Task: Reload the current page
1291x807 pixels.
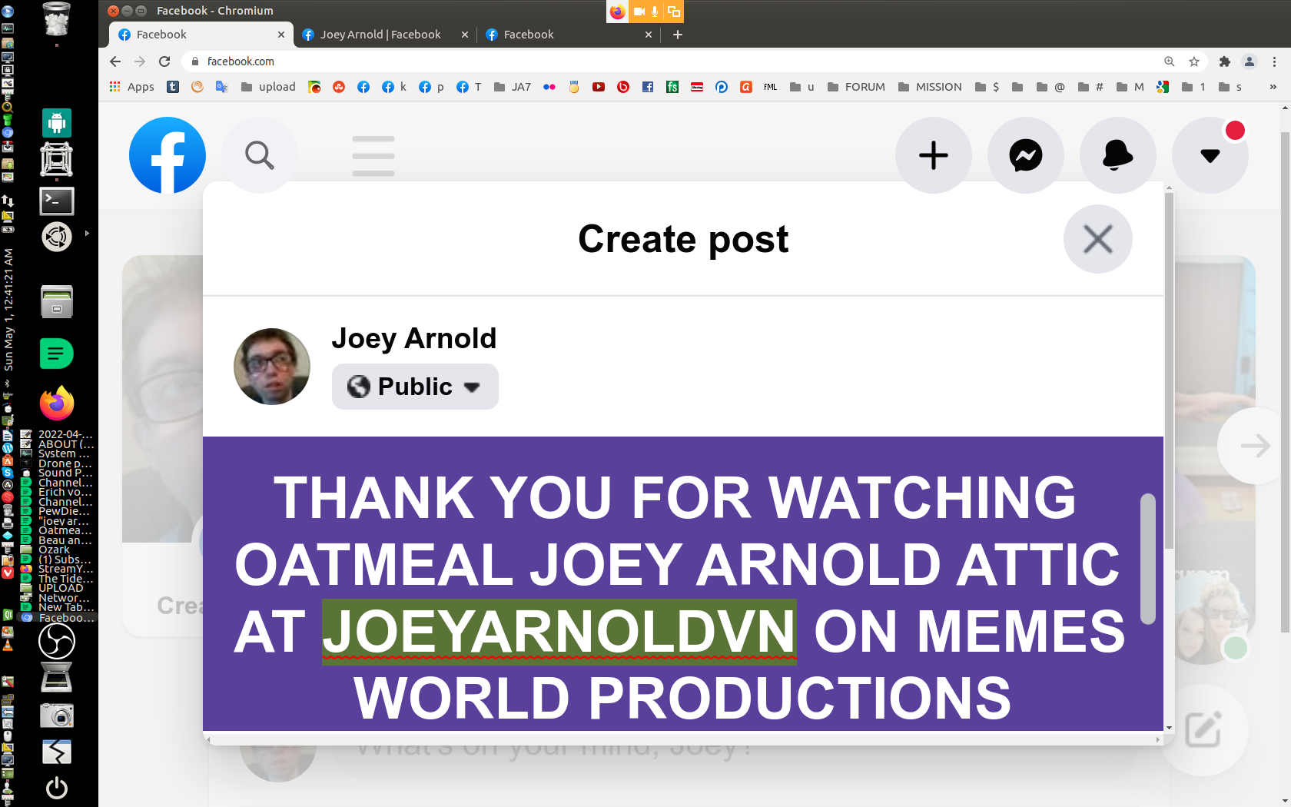Action: 164,61
